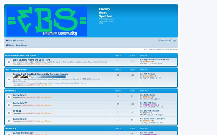Click the EBS gaming community logo banner
This screenshot has height=135, width=217.
[47, 21]
